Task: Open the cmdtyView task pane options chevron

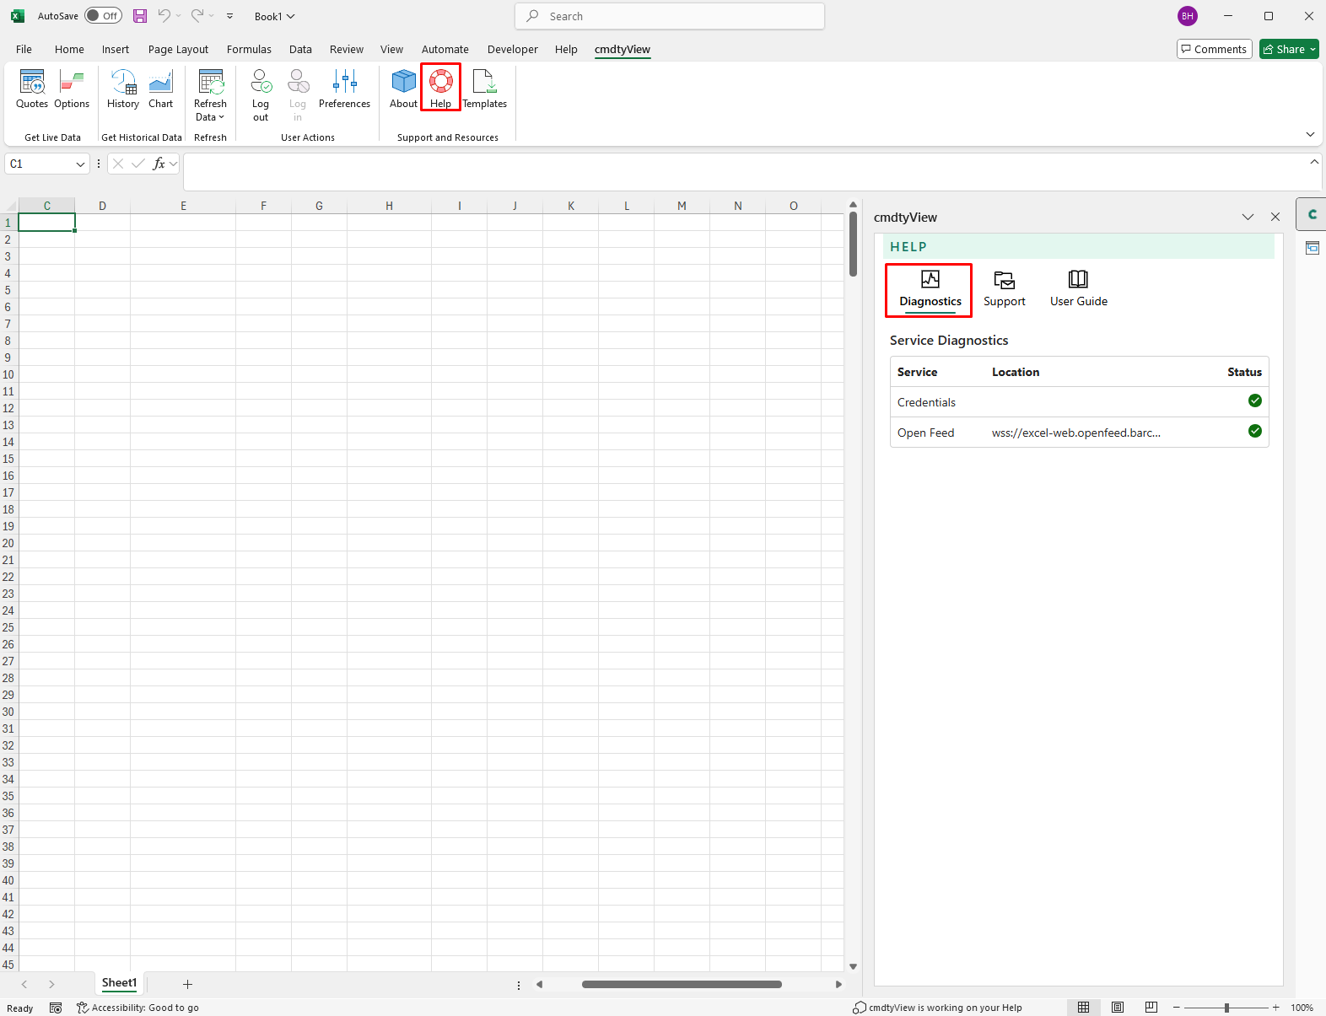Action: tap(1248, 218)
